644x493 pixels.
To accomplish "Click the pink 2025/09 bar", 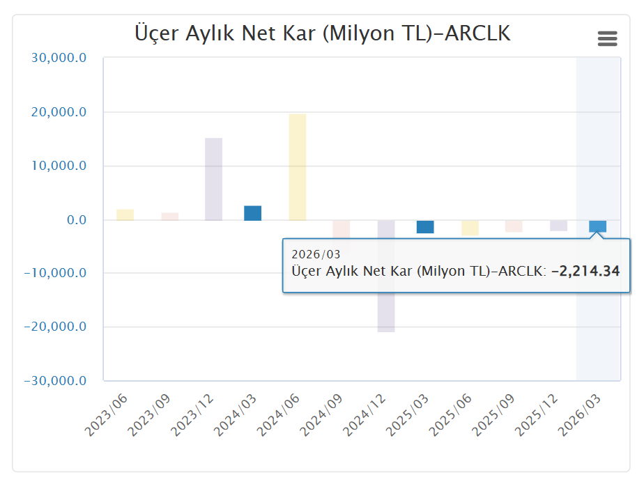I will coord(514,226).
